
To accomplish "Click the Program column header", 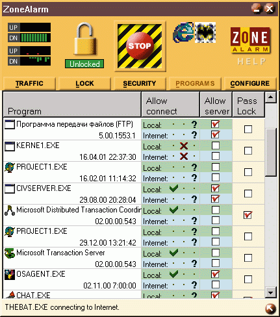I will click(72, 105).
